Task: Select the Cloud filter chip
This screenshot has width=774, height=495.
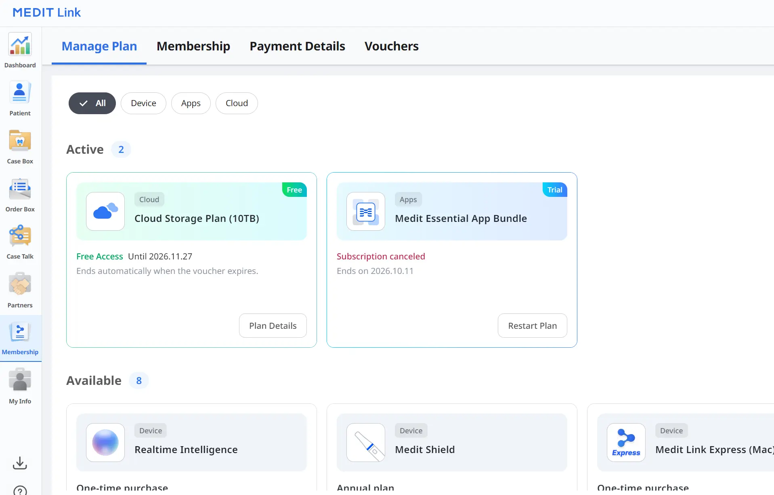Action: 237,103
